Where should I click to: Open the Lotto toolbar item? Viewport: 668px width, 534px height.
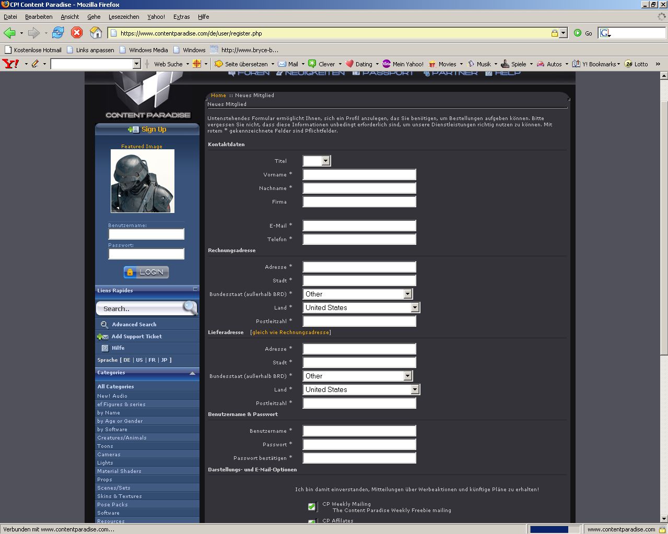coord(637,64)
